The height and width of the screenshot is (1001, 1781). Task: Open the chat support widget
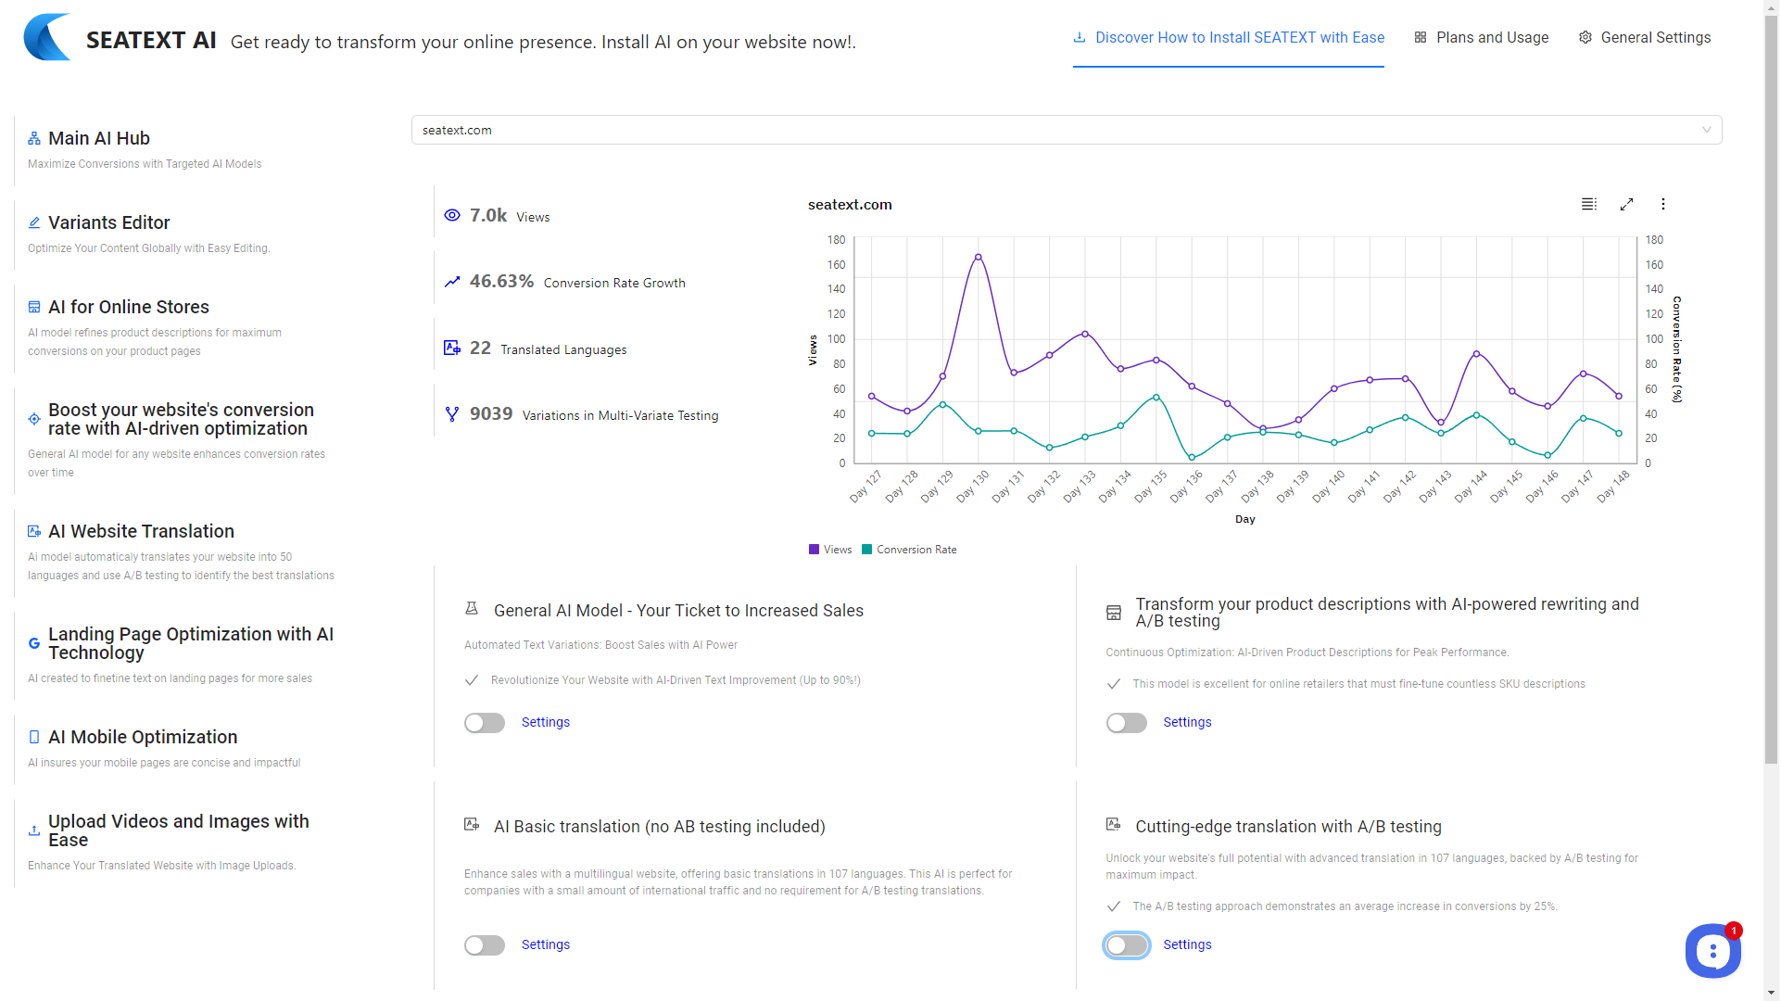click(x=1712, y=951)
